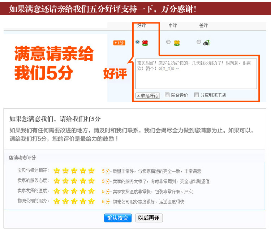Check the 分享到淘江湖 checkbox
The image size is (271, 232).
coord(196,95)
